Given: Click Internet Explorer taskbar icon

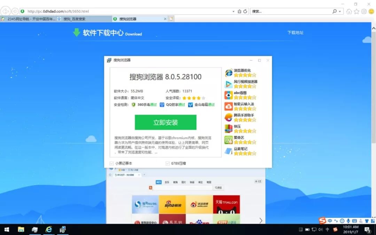Looking at the screenshot, I should (49, 229).
